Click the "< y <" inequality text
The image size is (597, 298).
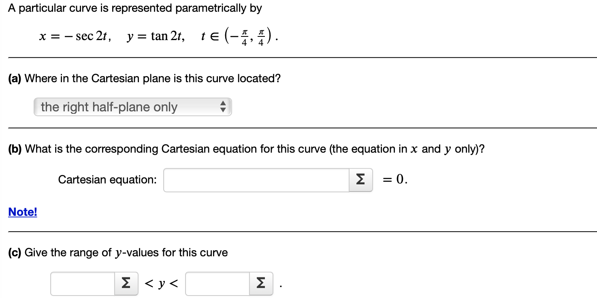(162, 285)
